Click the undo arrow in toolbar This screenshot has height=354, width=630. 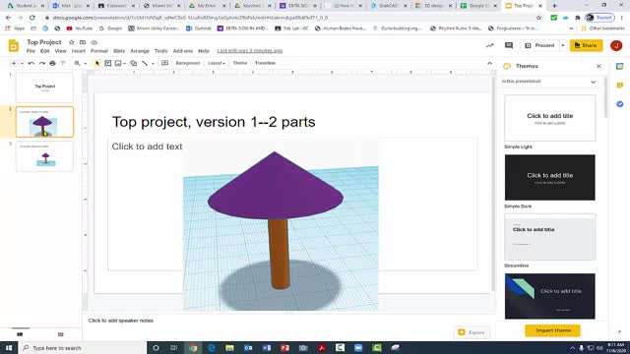pos(31,63)
